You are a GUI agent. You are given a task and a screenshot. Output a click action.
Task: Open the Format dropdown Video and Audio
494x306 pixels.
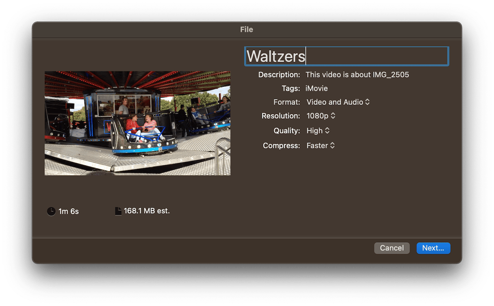click(x=338, y=102)
